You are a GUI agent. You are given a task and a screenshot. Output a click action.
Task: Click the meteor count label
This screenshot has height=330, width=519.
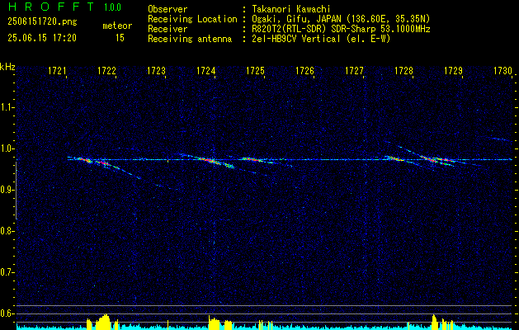pyautogui.click(x=117, y=26)
